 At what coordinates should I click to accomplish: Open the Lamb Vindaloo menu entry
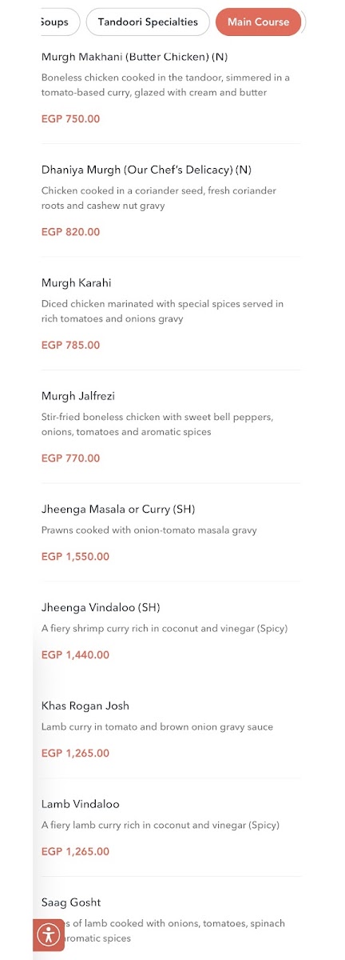tap(81, 804)
